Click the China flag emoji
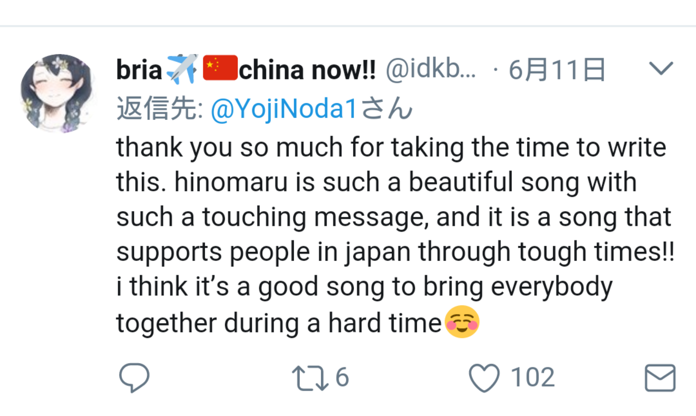 click(x=220, y=68)
